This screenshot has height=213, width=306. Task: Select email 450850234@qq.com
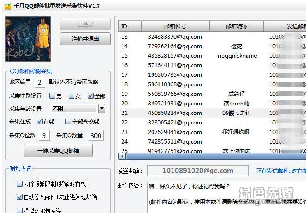tap(175, 113)
